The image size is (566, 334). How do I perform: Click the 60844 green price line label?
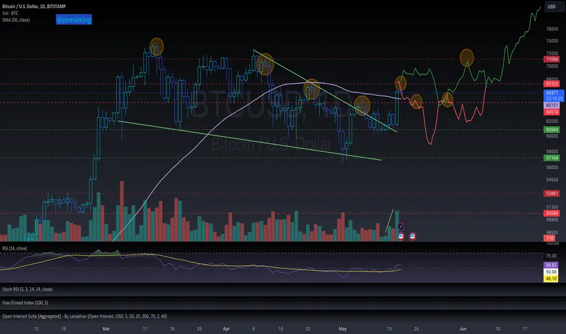[x=552, y=129]
